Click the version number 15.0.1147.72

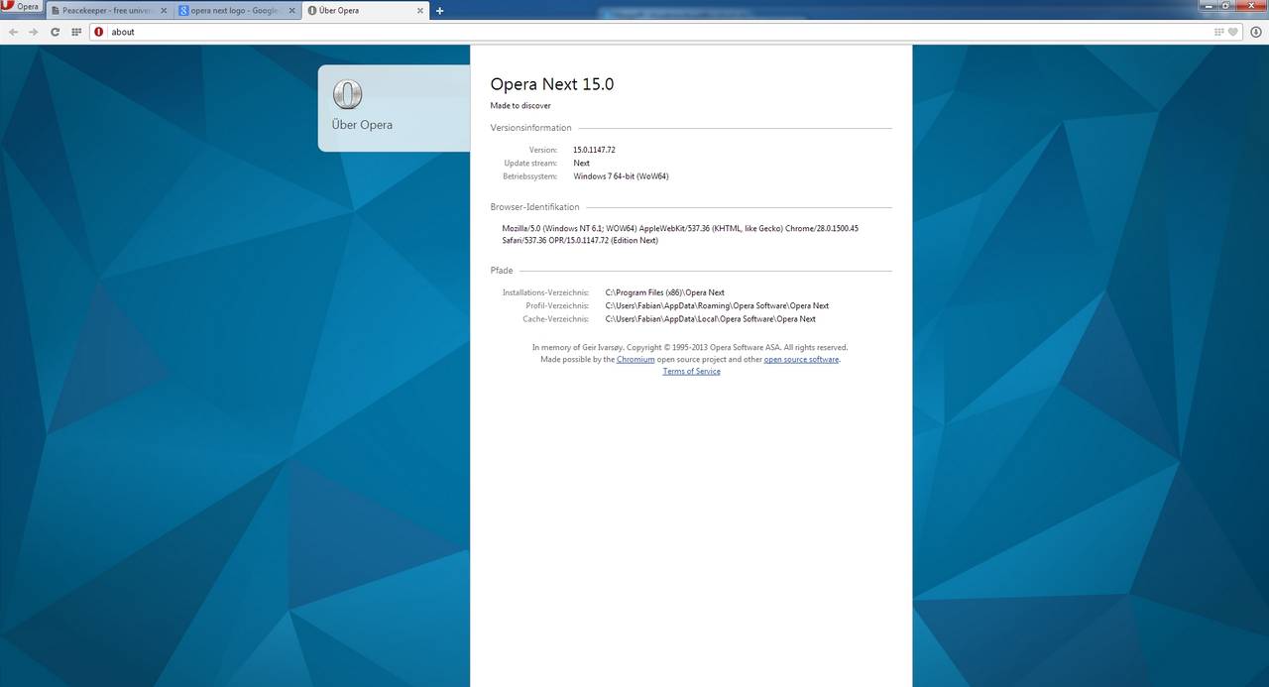[595, 150]
